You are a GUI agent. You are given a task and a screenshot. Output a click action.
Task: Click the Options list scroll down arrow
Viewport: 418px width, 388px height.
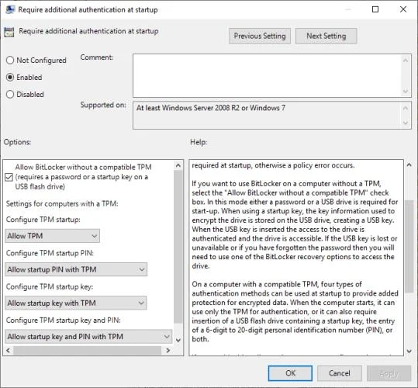[x=178, y=340]
